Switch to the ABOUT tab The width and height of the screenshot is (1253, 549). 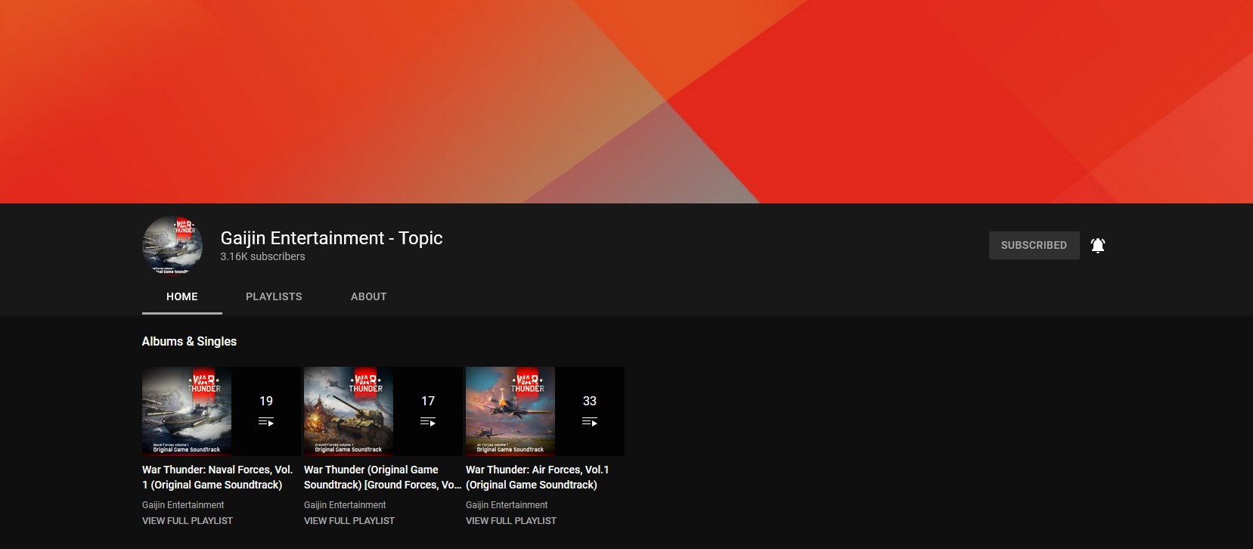tap(369, 296)
